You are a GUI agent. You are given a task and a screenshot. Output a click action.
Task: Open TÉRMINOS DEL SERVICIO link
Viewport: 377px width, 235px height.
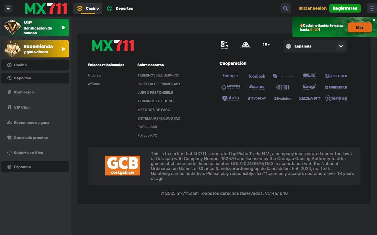[x=158, y=75]
